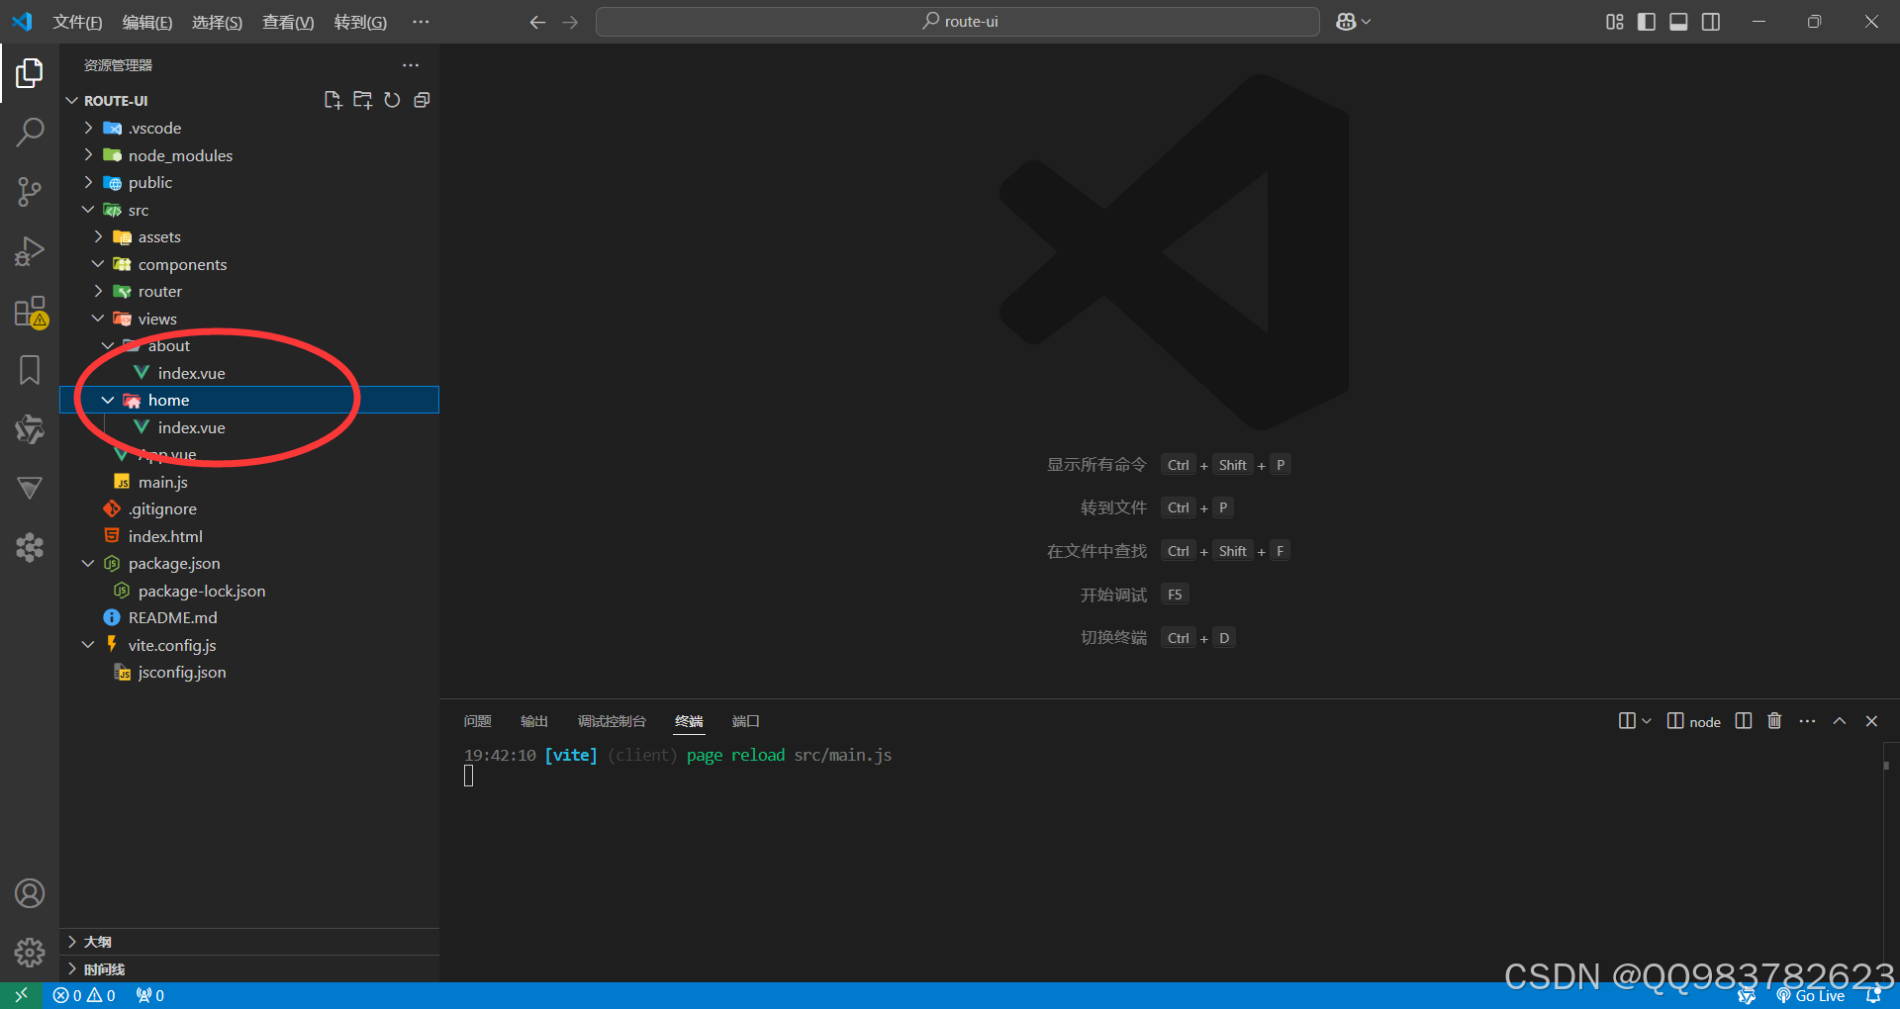
Task: Select the node terminal instance
Action: pyautogui.click(x=1694, y=721)
